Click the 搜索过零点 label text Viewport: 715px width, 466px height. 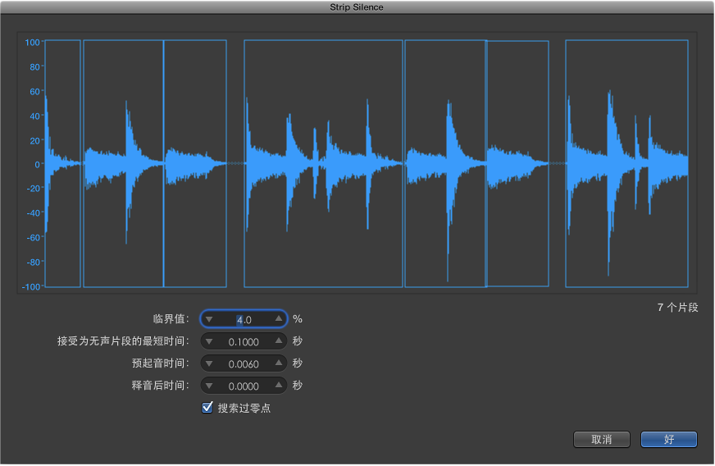[244, 408]
